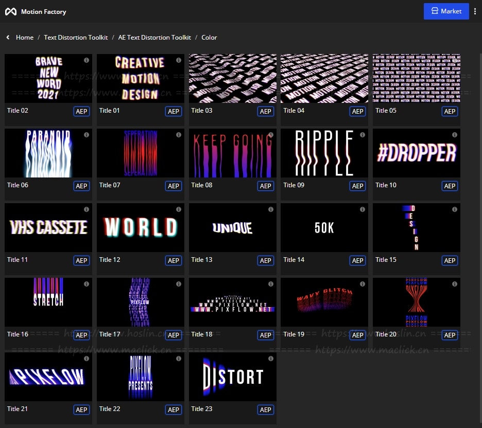Click AEP button for Title 03
The image size is (482, 428).
click(266, 112)
